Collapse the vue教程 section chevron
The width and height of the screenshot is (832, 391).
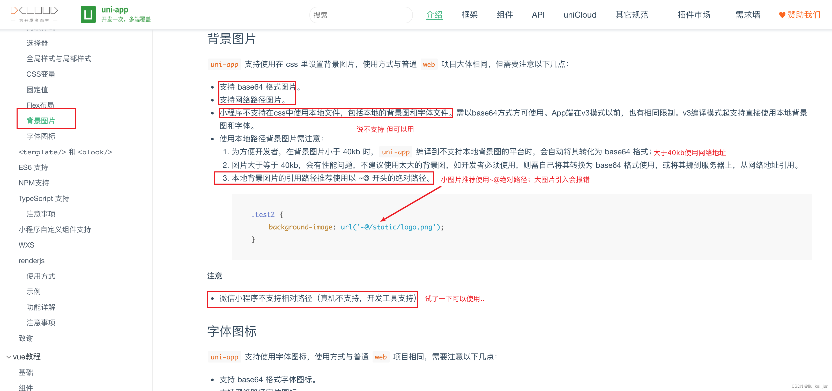[9, 357]
